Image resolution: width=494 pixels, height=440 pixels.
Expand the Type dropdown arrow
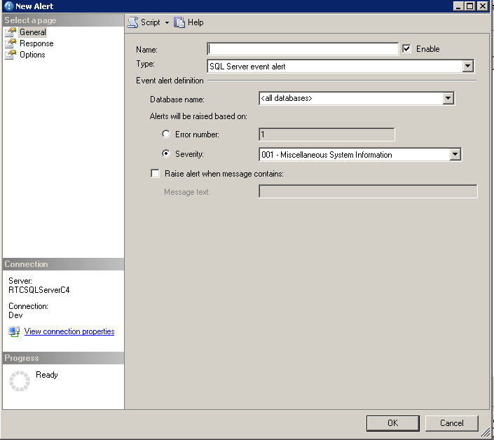pyautogui.click(x=468, y=66)
